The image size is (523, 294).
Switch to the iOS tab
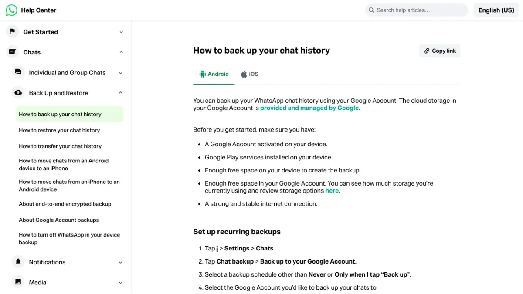[x=250, y=74]
